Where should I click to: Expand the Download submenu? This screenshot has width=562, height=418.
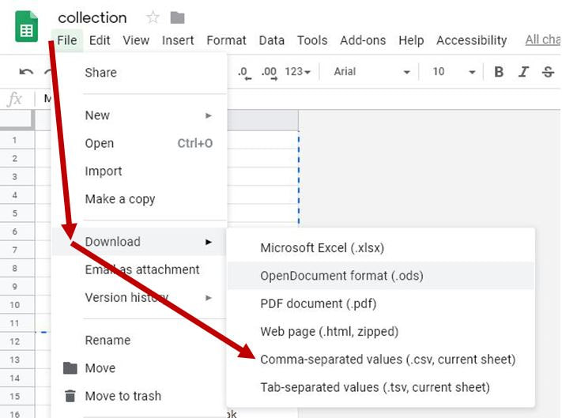coord(139,242)
